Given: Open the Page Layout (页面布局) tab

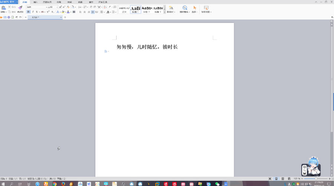Looking at the screenshot, I should [x=47, y=2].
